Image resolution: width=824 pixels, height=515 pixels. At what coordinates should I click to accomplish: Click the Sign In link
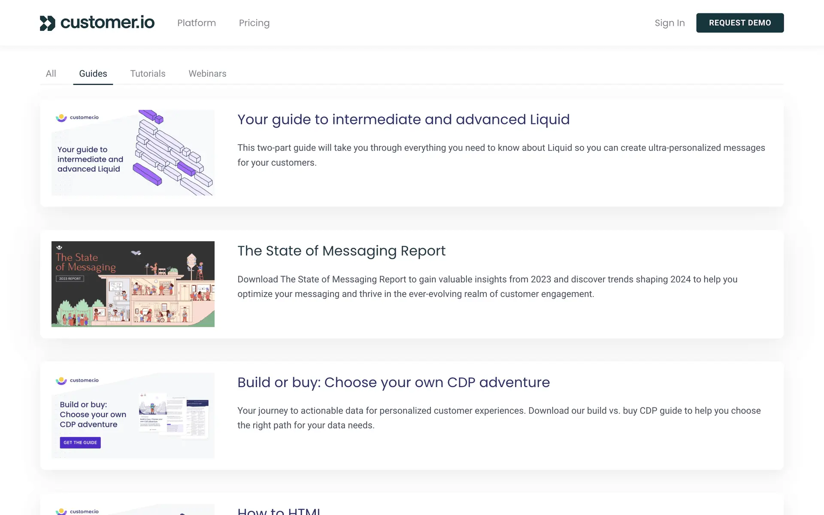point(669,23)
